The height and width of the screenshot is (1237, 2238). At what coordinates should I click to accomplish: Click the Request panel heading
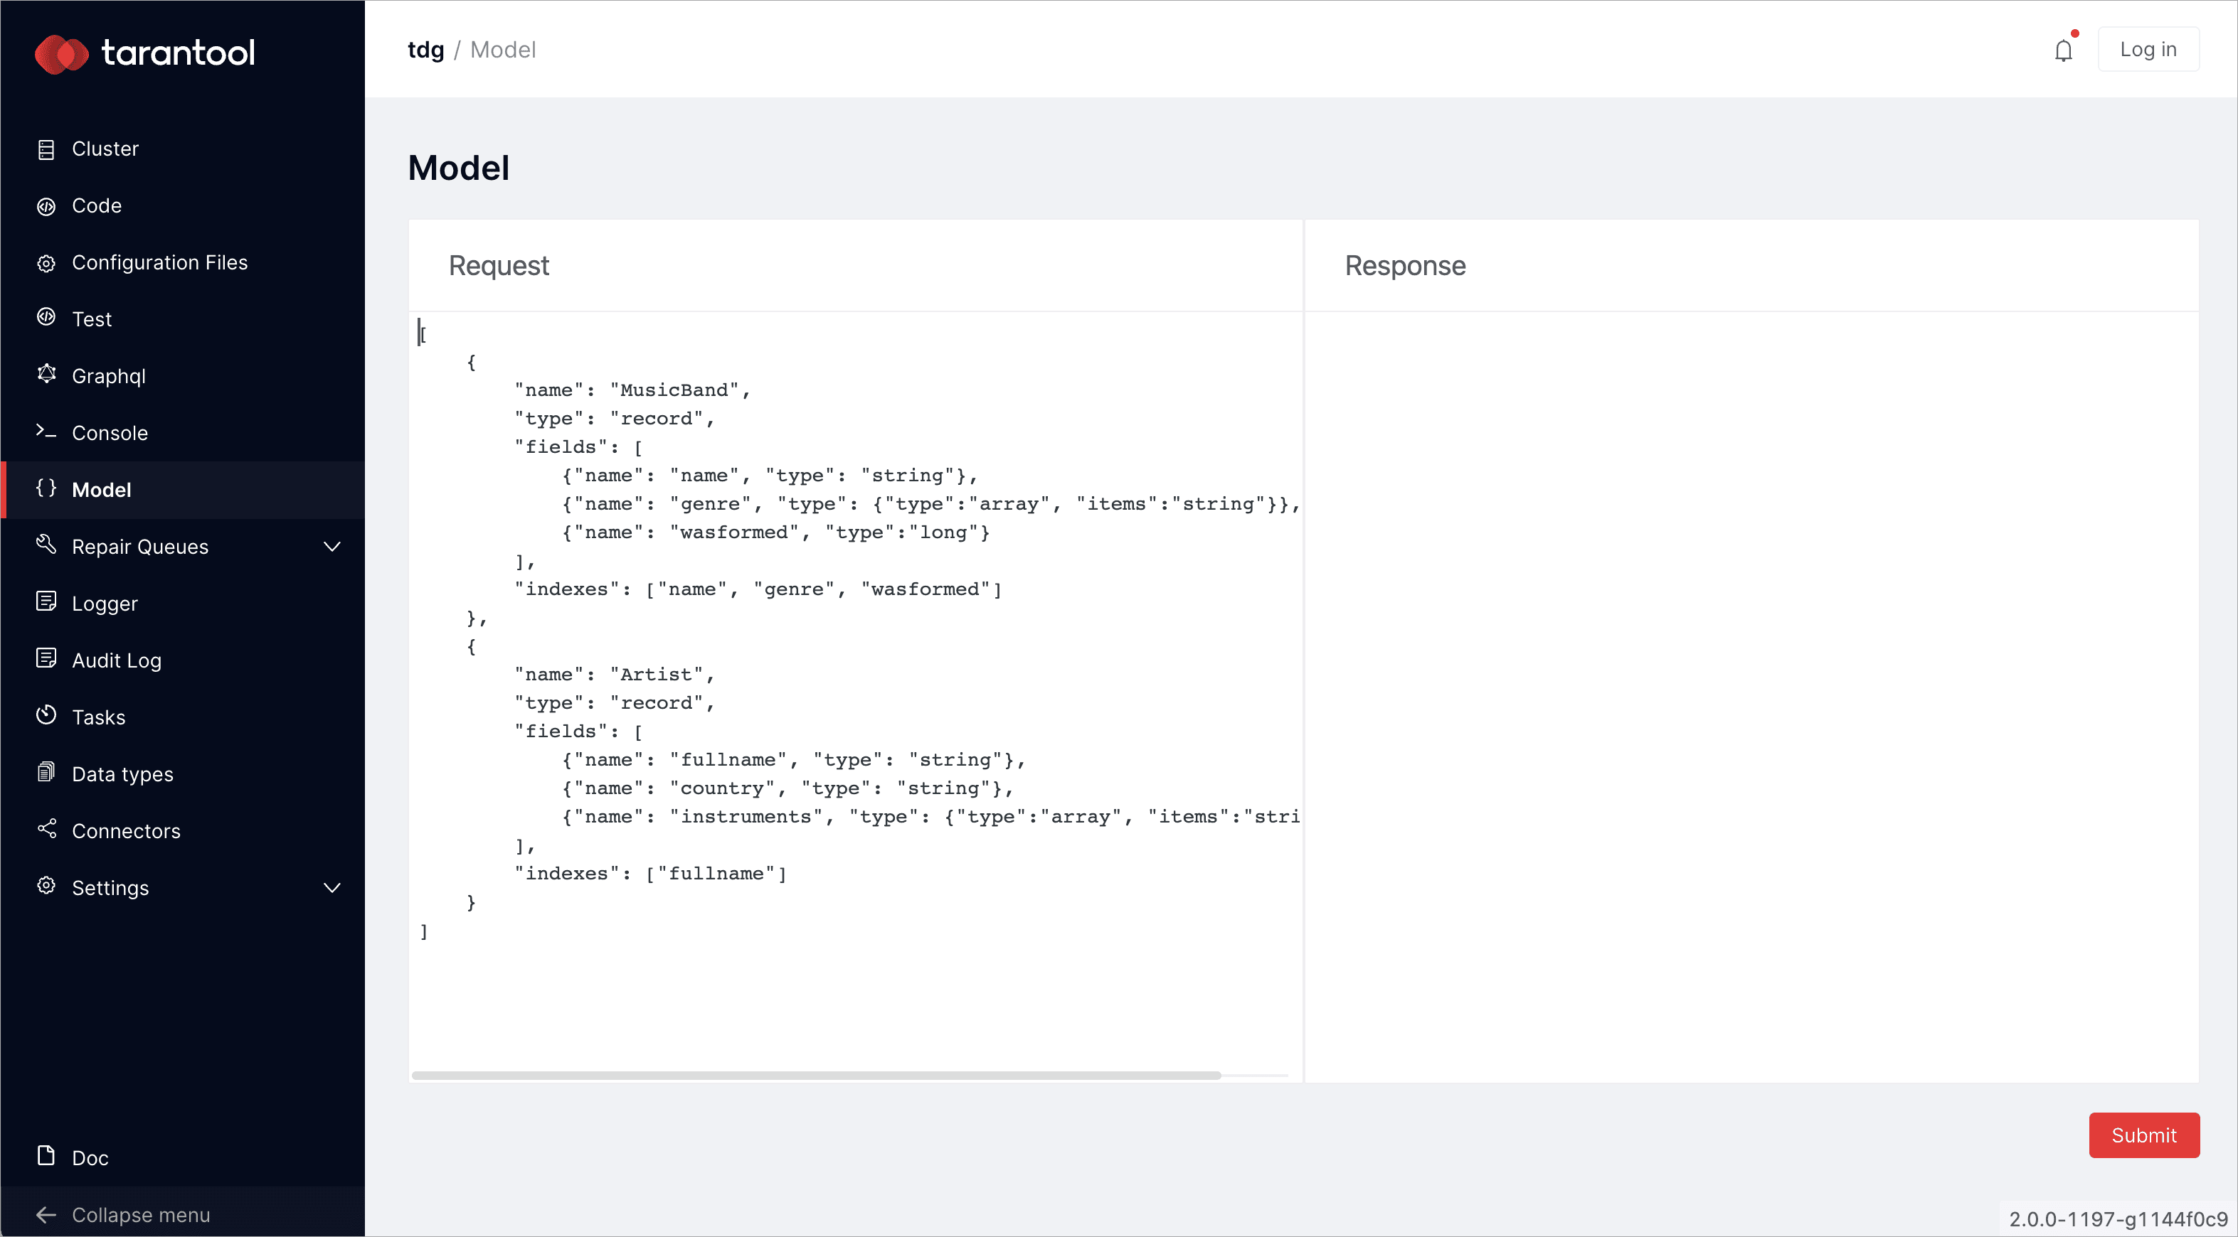pos(499,266)
